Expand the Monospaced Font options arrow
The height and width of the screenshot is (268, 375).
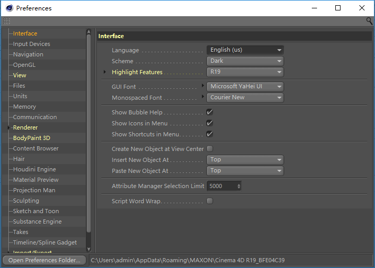click(203, 96)
